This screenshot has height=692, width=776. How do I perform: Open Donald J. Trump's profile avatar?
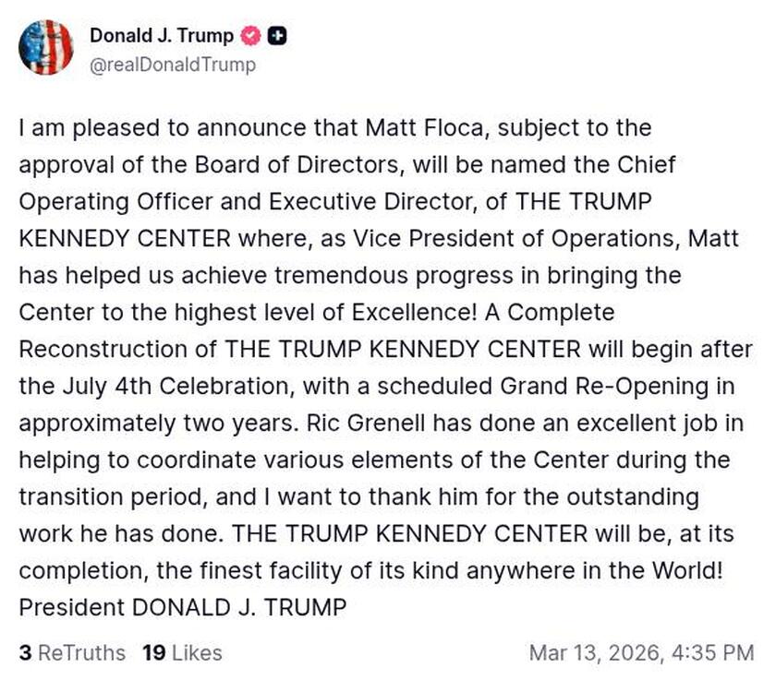pos(48,48)
